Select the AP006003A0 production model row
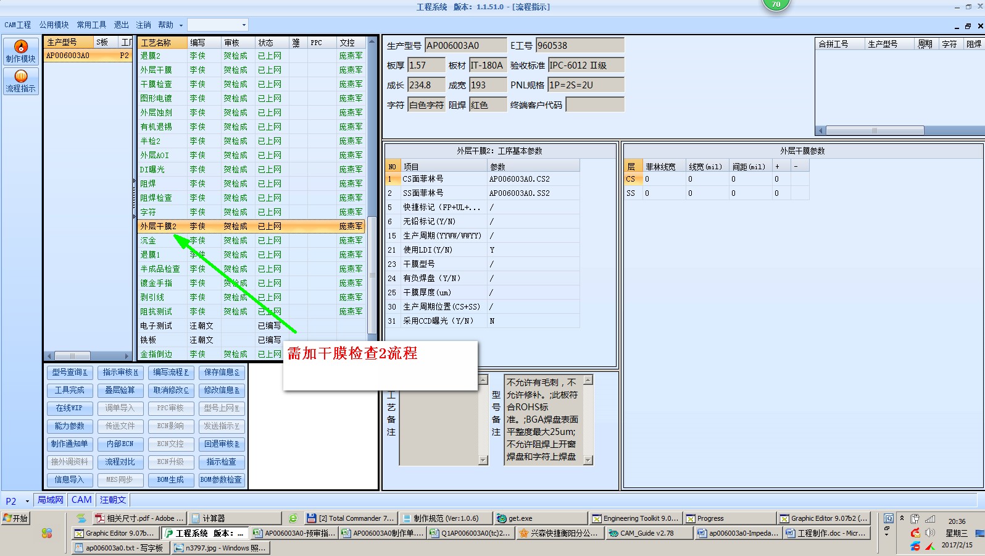Image resolution: width=985 pixels, height=556 pixels. (88, 55)
